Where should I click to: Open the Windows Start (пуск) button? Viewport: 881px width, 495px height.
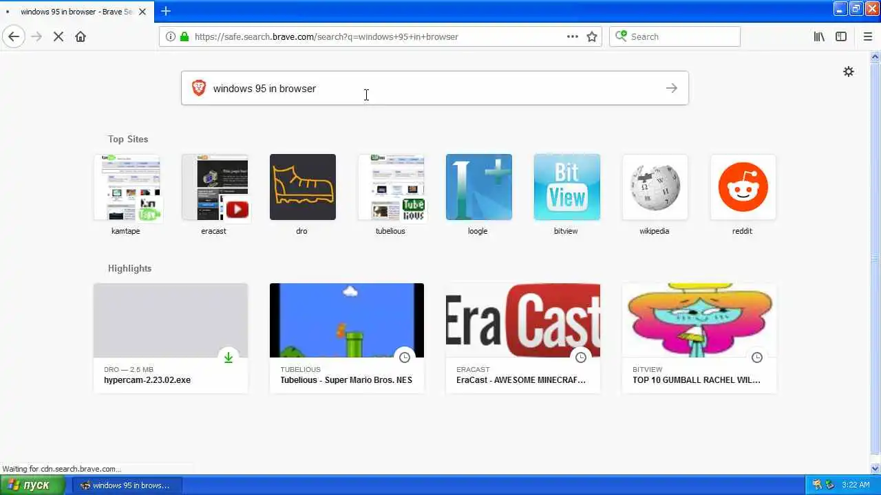(32, 485)
